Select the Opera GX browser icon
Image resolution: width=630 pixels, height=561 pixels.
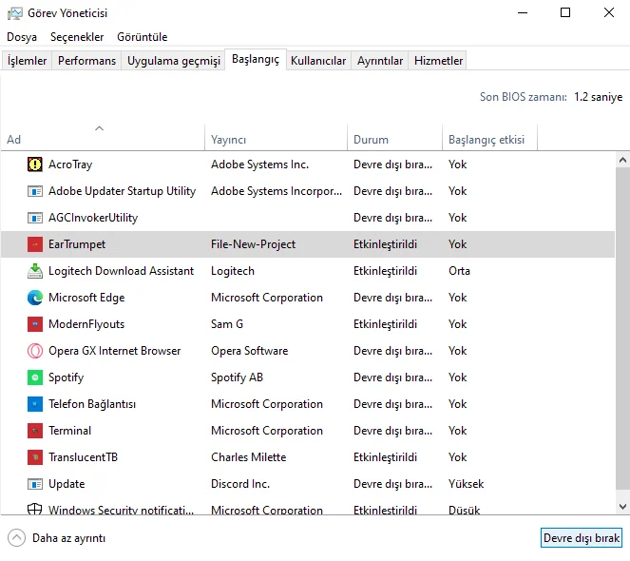tap(35, 351)
